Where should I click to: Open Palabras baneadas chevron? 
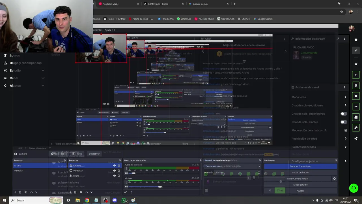pyautogui.click(x=345, y=147)
